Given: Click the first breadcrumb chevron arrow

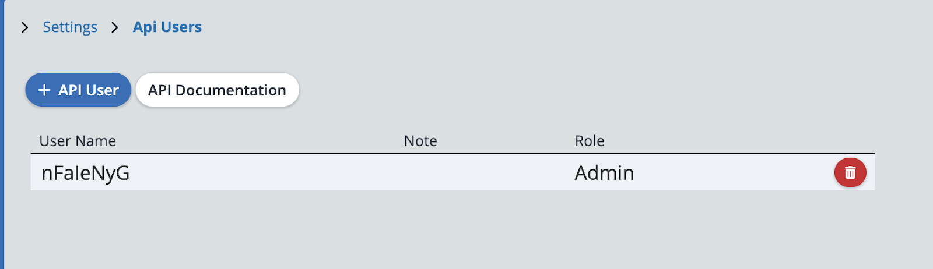Looking at the screenshot, I should [24, 27].
